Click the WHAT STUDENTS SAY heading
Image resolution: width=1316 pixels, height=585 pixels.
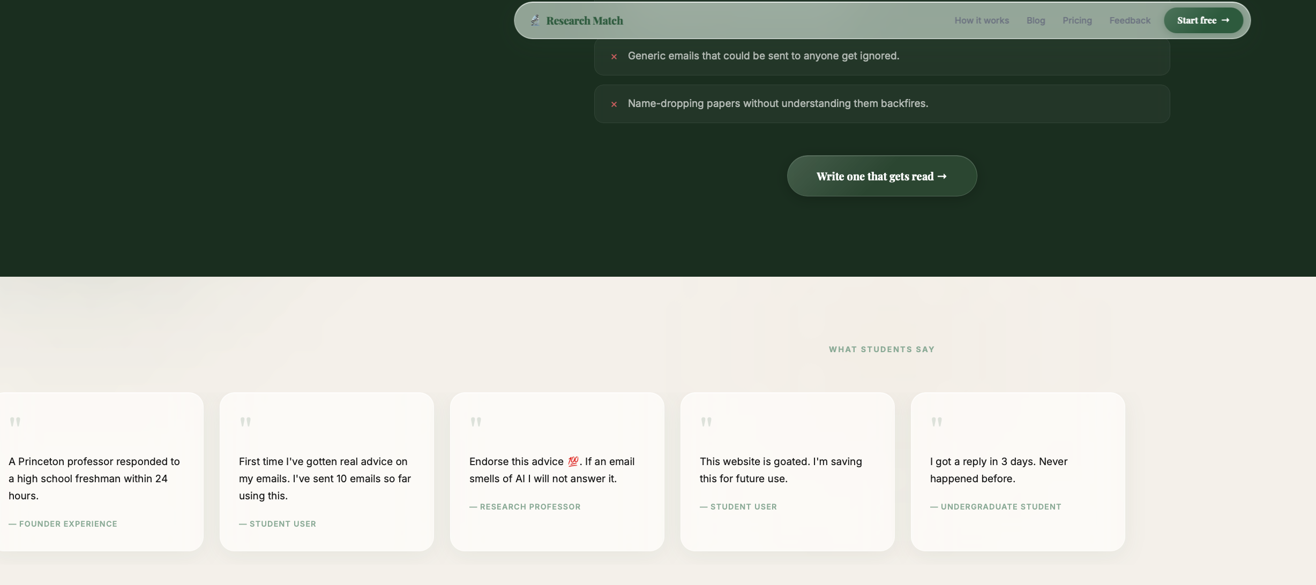881,350
